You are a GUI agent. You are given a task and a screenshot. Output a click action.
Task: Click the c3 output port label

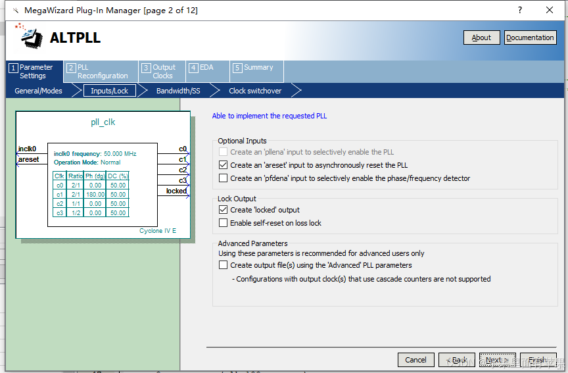point(183,180)
